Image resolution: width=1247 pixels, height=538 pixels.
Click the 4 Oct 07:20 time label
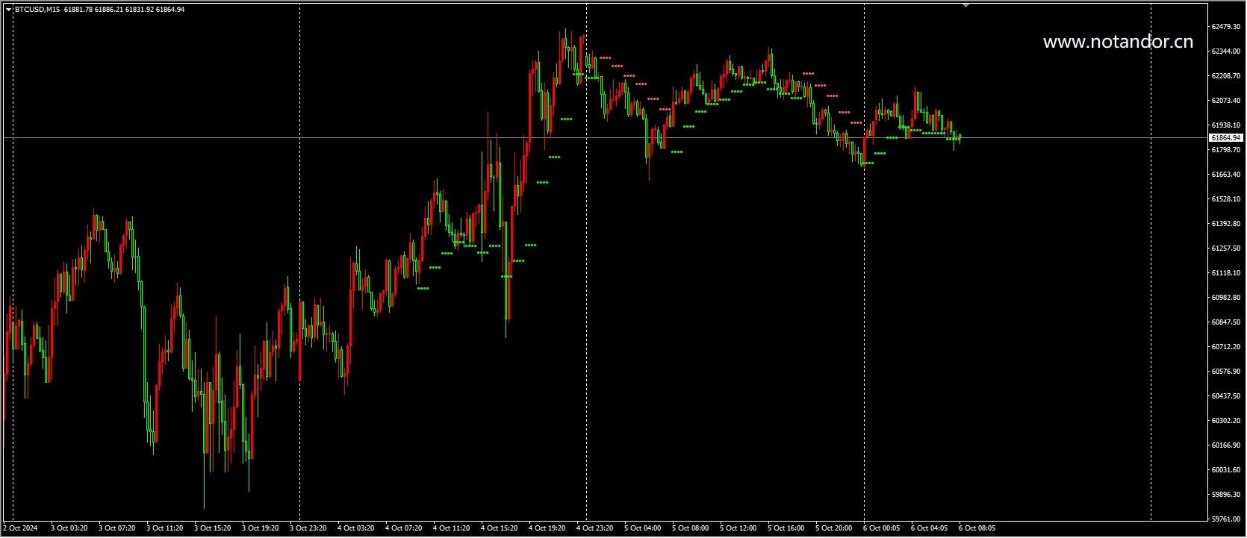click(403, 528)
